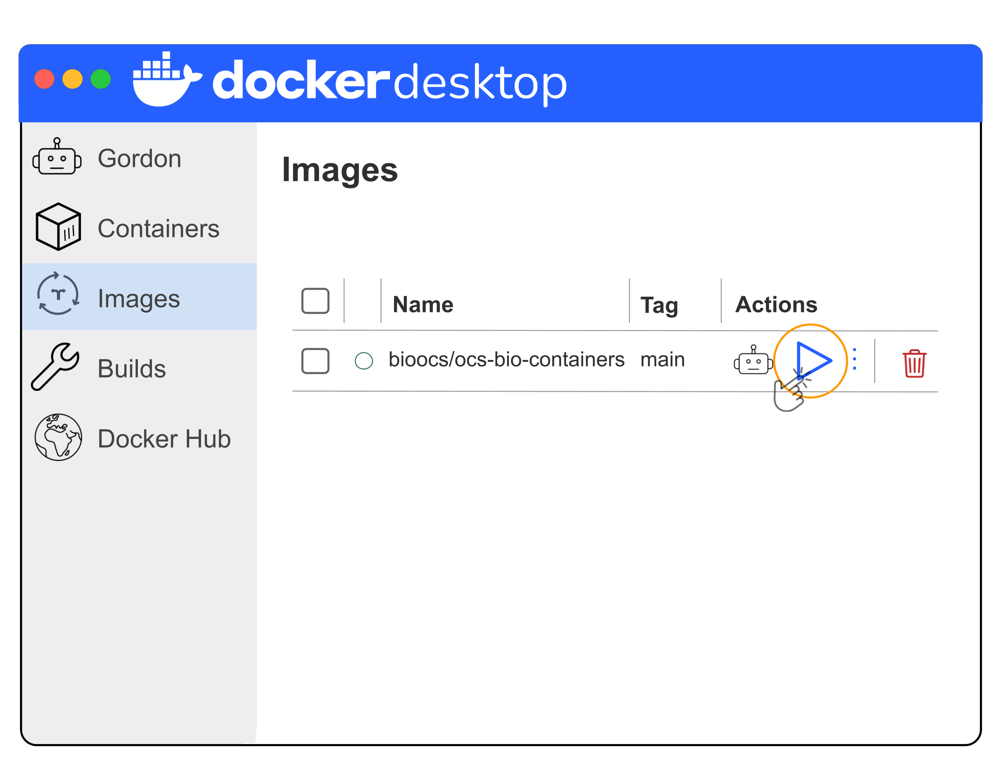Image resolution: width=1002 pixels, height=783 pixels.
Task: Click the red close window button
Action: pyautogui.click(x=44, y=79)
